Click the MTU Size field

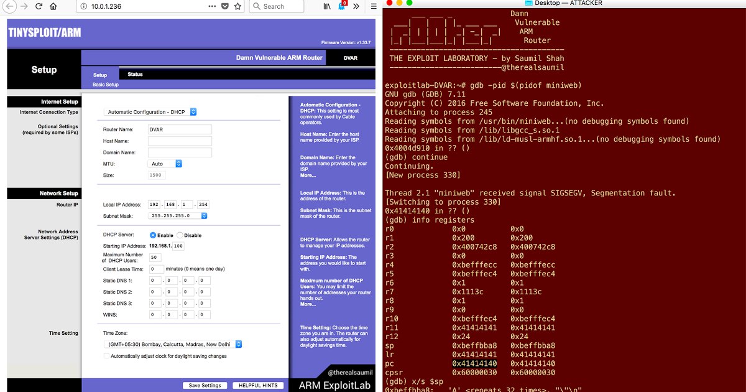[x=156, y=175]
